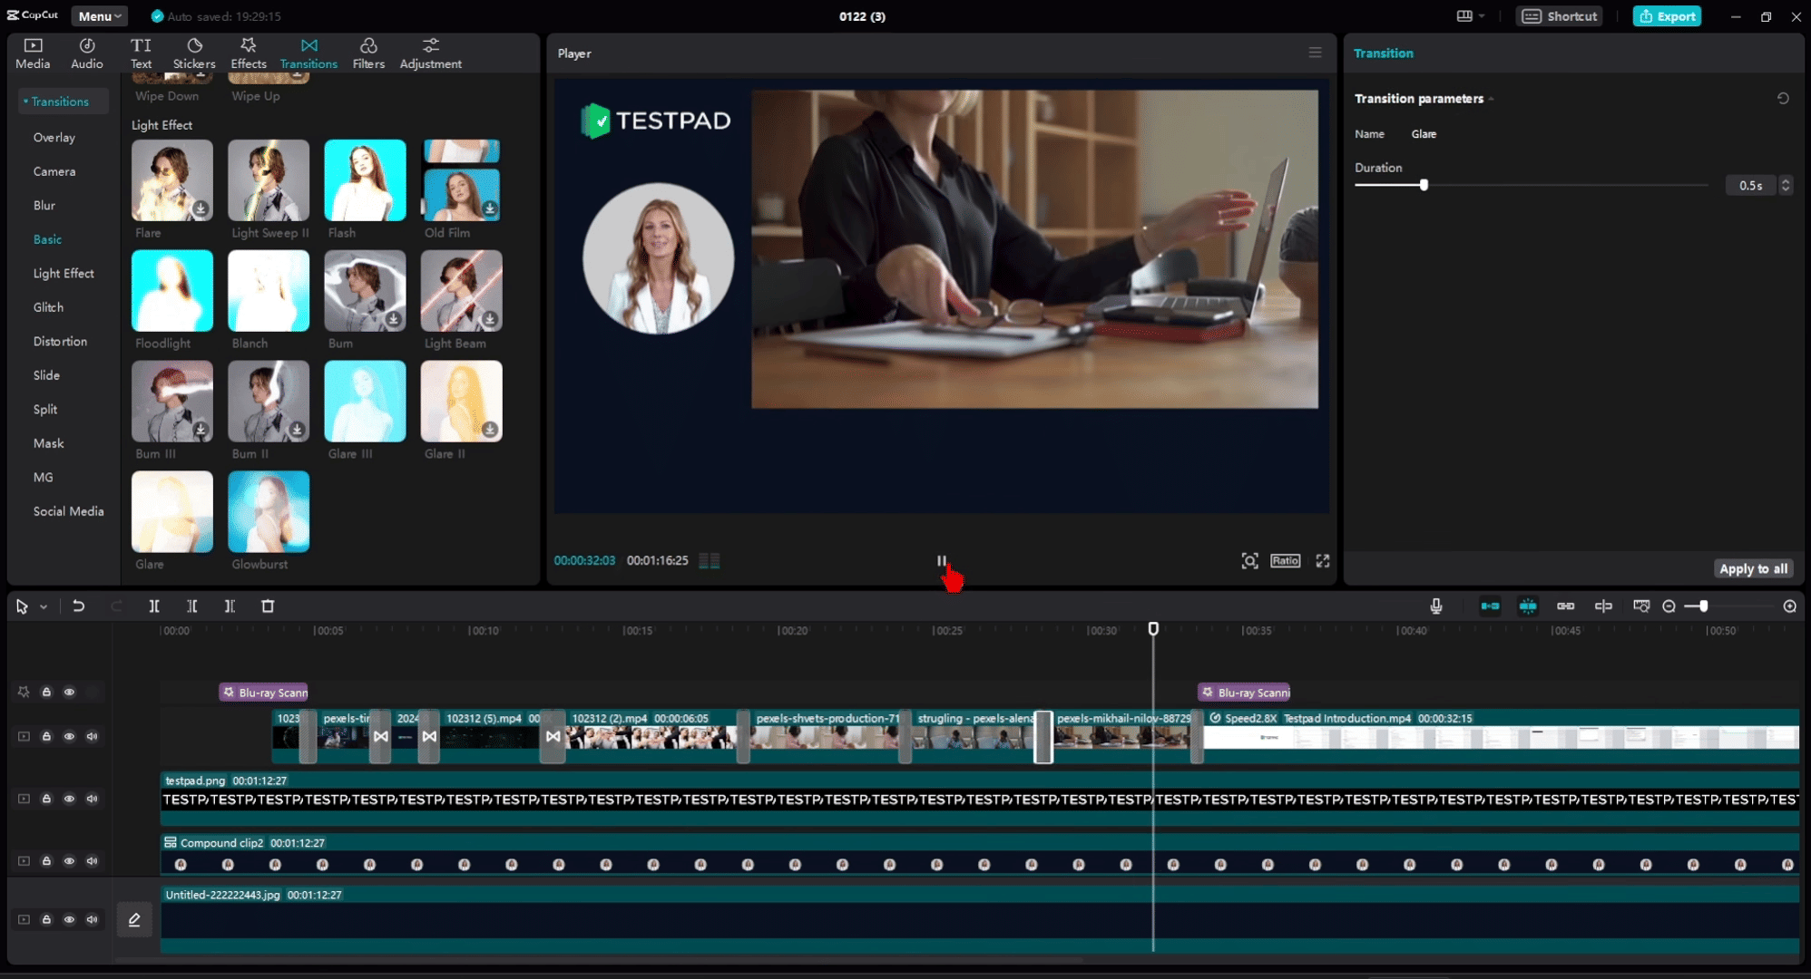Adjust the duration stepper arrows

pos(1786,185)
